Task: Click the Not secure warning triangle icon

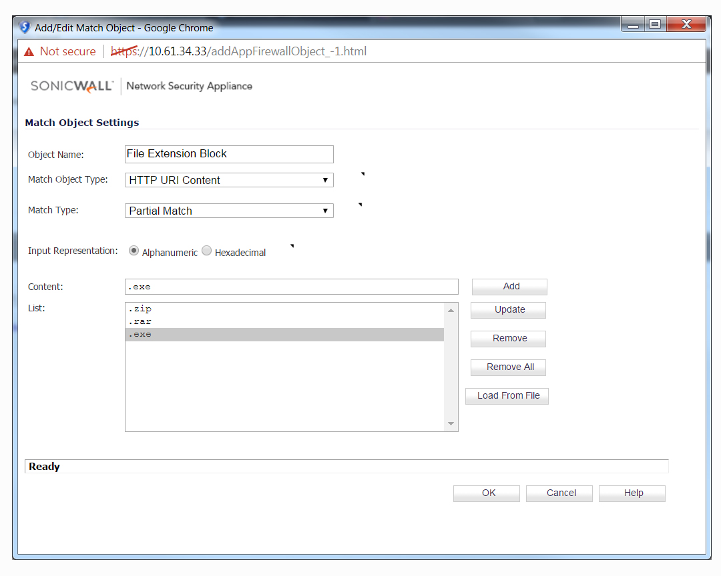Action: coord(29,51)
